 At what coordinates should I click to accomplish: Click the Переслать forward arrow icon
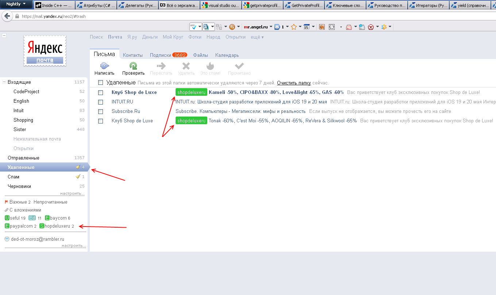pyautogui.click(x=161, y=66)
